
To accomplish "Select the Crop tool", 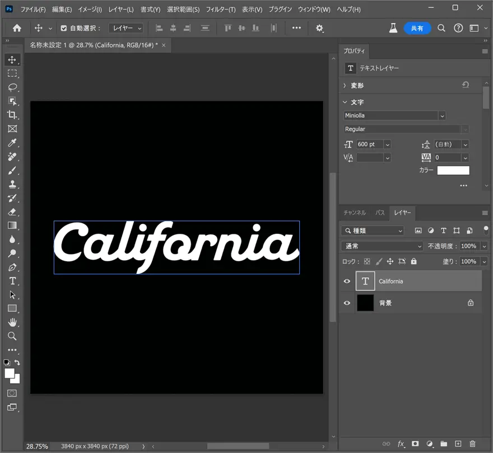I will tap(12, 115).
